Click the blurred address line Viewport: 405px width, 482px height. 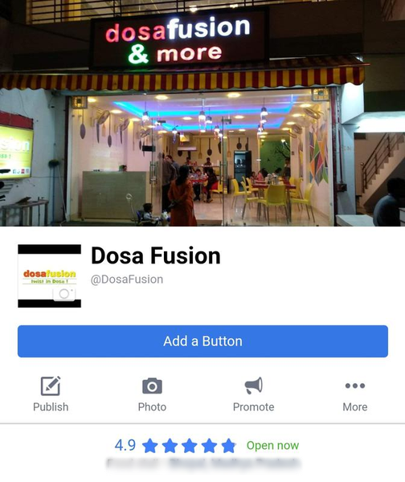(x=202, y=463)
